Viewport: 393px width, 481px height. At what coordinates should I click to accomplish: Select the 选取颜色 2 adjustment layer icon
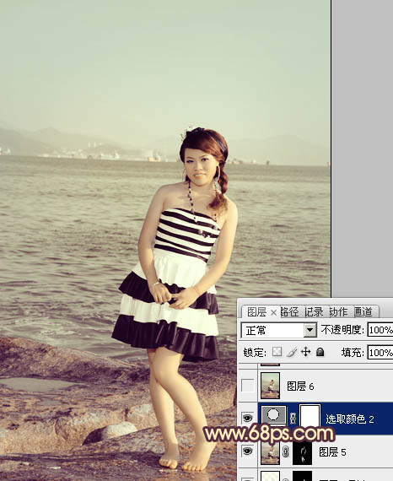click(x=273, y=415)
